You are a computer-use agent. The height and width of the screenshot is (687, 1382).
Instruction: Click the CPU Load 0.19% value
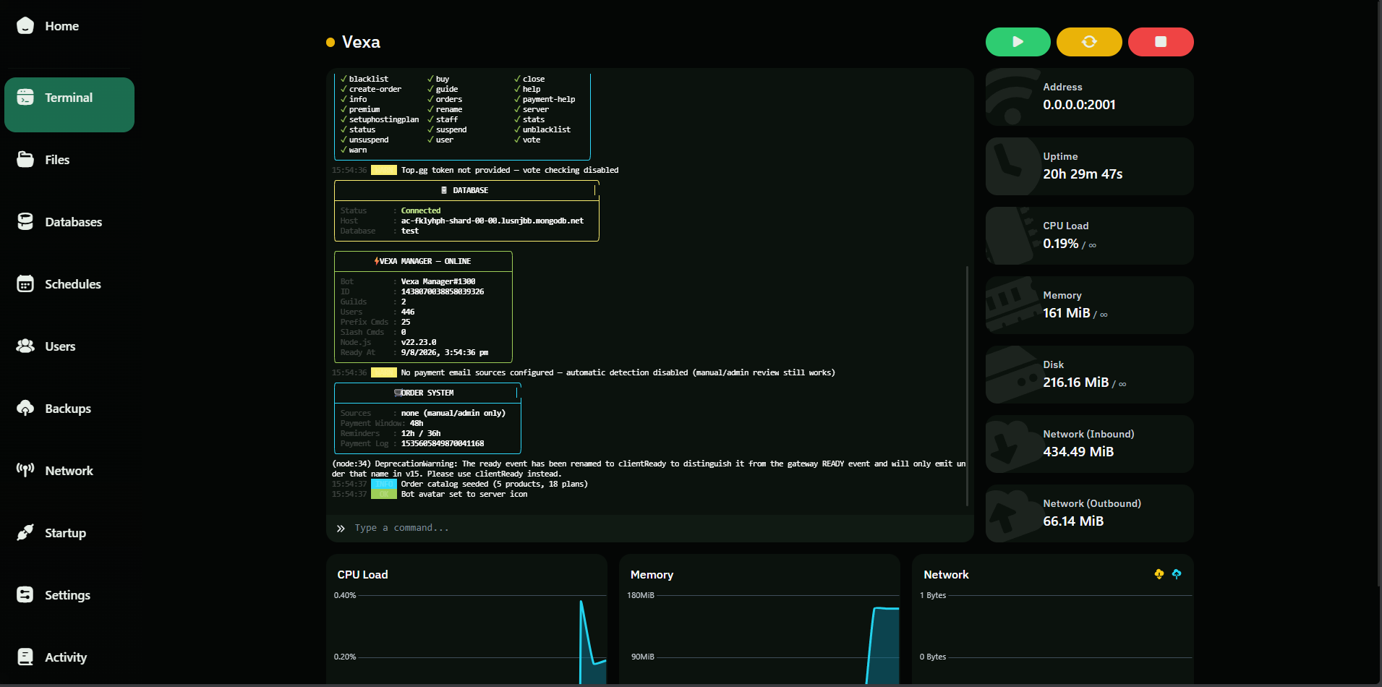pos(1061,244)
